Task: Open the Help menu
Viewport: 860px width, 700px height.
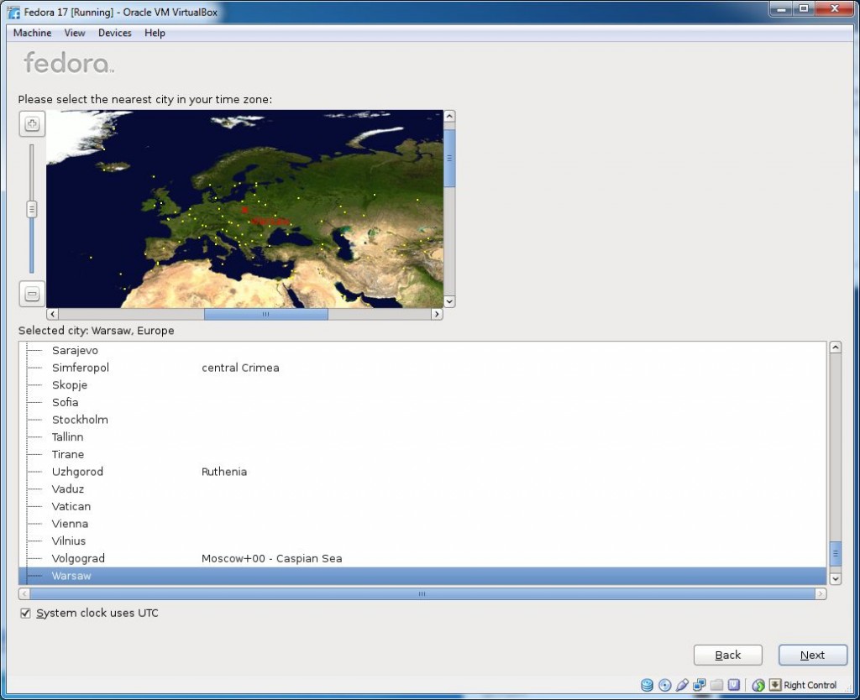Action: 155,33
